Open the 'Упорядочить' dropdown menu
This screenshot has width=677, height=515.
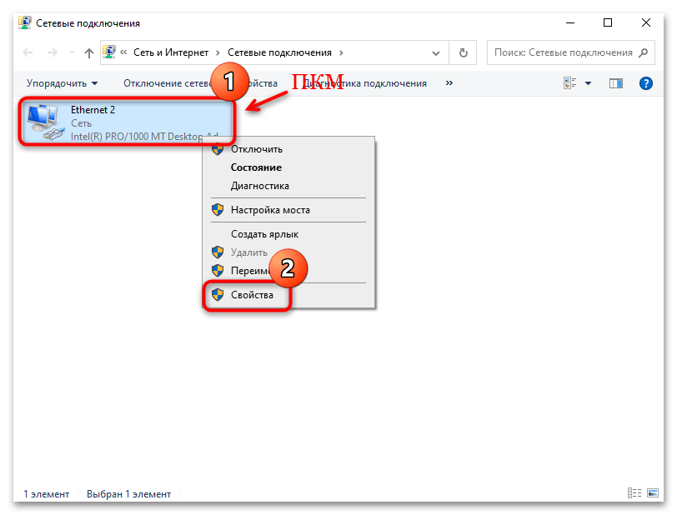coord(63,83)
